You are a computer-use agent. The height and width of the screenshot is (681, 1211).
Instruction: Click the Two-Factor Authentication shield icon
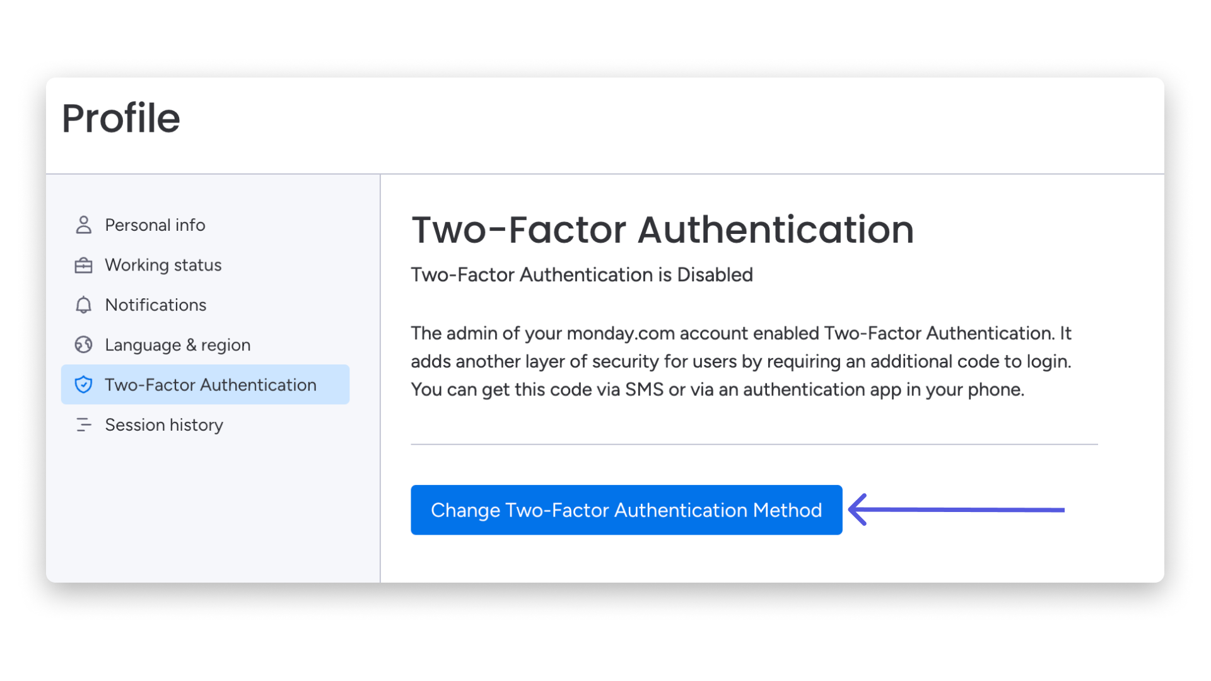[x=83, y=385]
